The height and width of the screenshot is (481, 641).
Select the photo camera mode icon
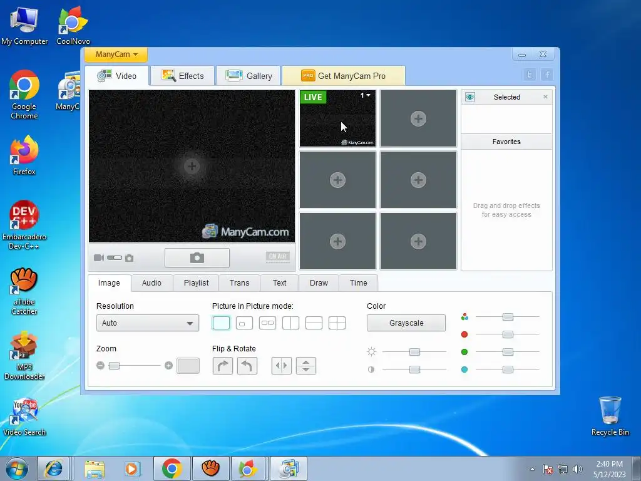pos(129,258)
